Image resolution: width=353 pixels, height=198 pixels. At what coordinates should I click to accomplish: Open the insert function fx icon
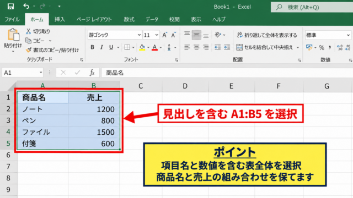coord(92,73)
